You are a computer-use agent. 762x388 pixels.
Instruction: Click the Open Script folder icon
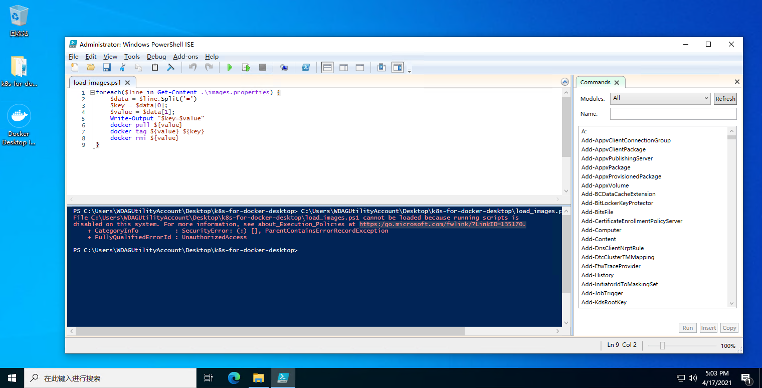coord(91,67)
